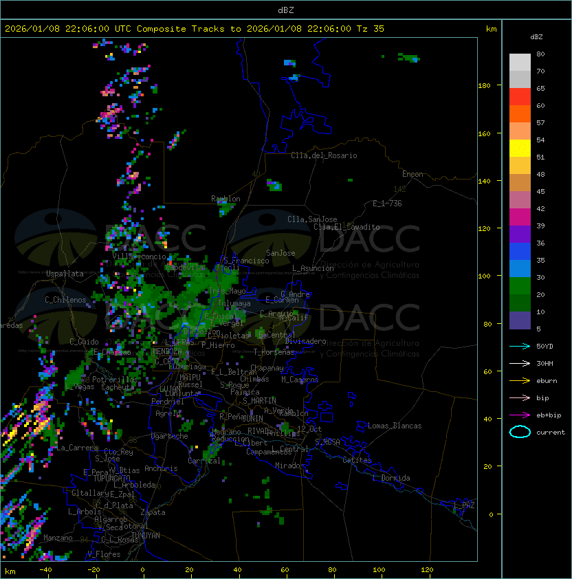
Task: Click the Catitas label
Action: 357,460
